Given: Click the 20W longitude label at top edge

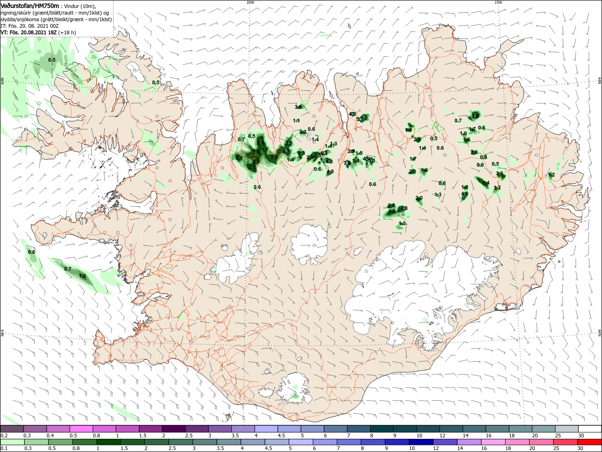Looking at the screenshot, I should coord(250,2).
